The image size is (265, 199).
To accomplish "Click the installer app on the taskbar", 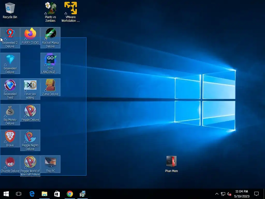I will point(83,194).
